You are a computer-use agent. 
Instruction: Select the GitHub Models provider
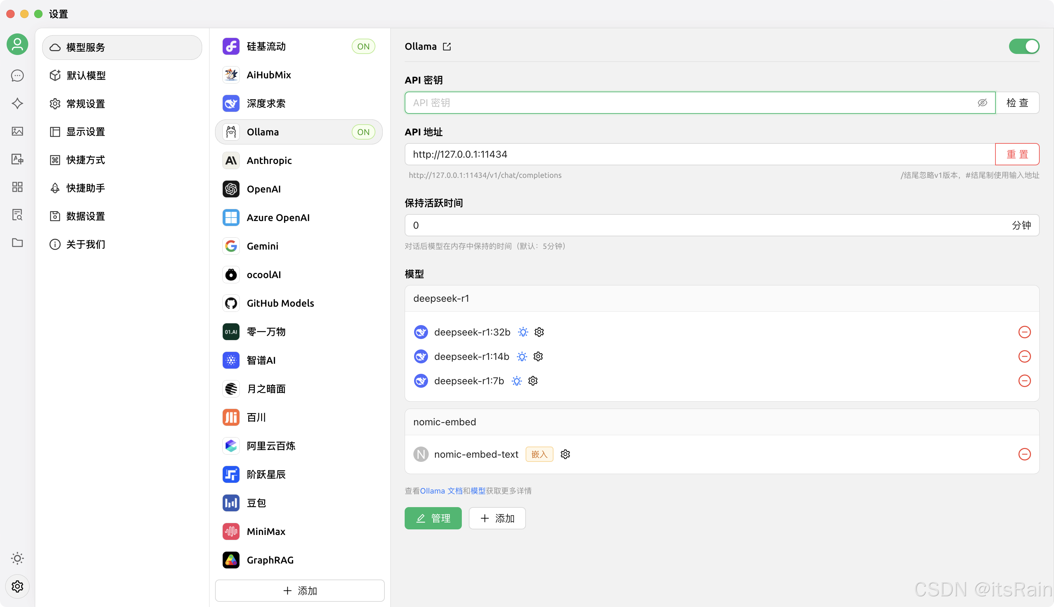pos(299,303)
